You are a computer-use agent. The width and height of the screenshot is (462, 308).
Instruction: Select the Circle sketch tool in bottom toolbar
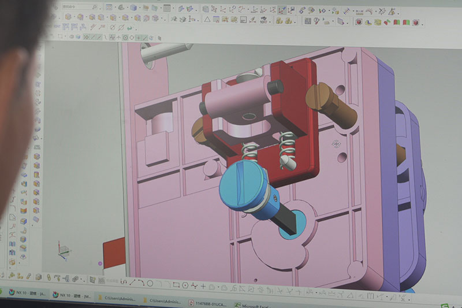pos(150,284)
